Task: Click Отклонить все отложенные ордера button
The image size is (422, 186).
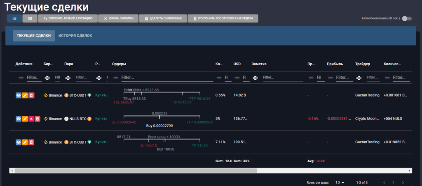Action: click(223, 18)
